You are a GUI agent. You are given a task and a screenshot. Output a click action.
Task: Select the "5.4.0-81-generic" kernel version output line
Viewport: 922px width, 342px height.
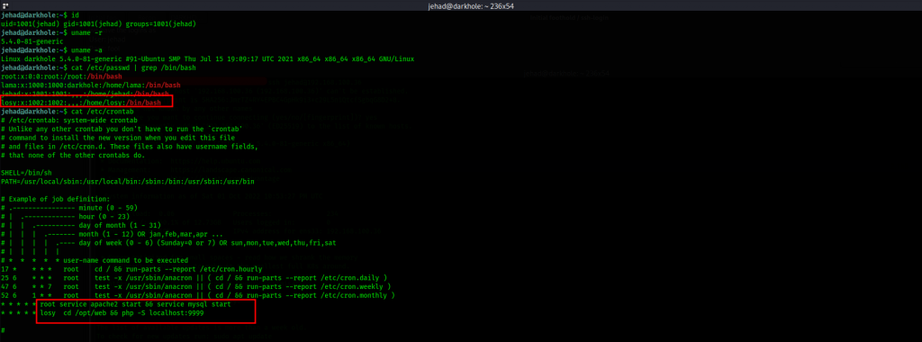coord(31,41)
